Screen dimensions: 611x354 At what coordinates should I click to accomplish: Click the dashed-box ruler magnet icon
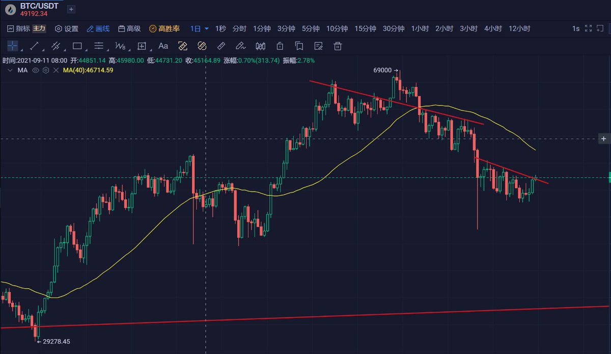coord(183,46)
